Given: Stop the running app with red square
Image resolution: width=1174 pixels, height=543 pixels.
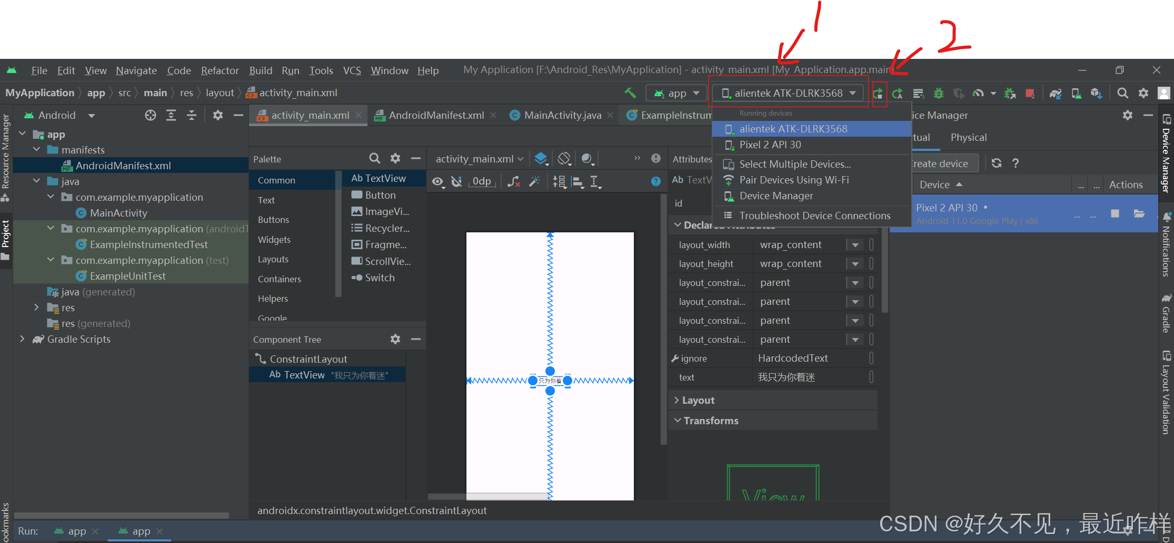Looking at the screenshot, I should (x=1030, y=94).
